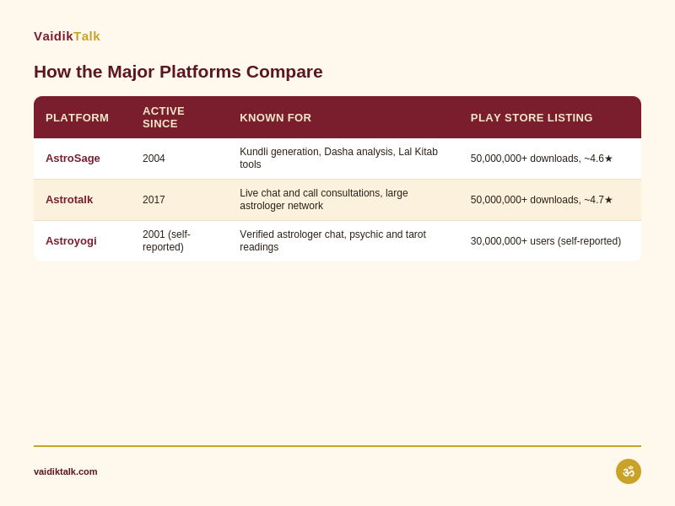
Task: Click the PLAY STORE LISTING column header
Action: (532, 117)
